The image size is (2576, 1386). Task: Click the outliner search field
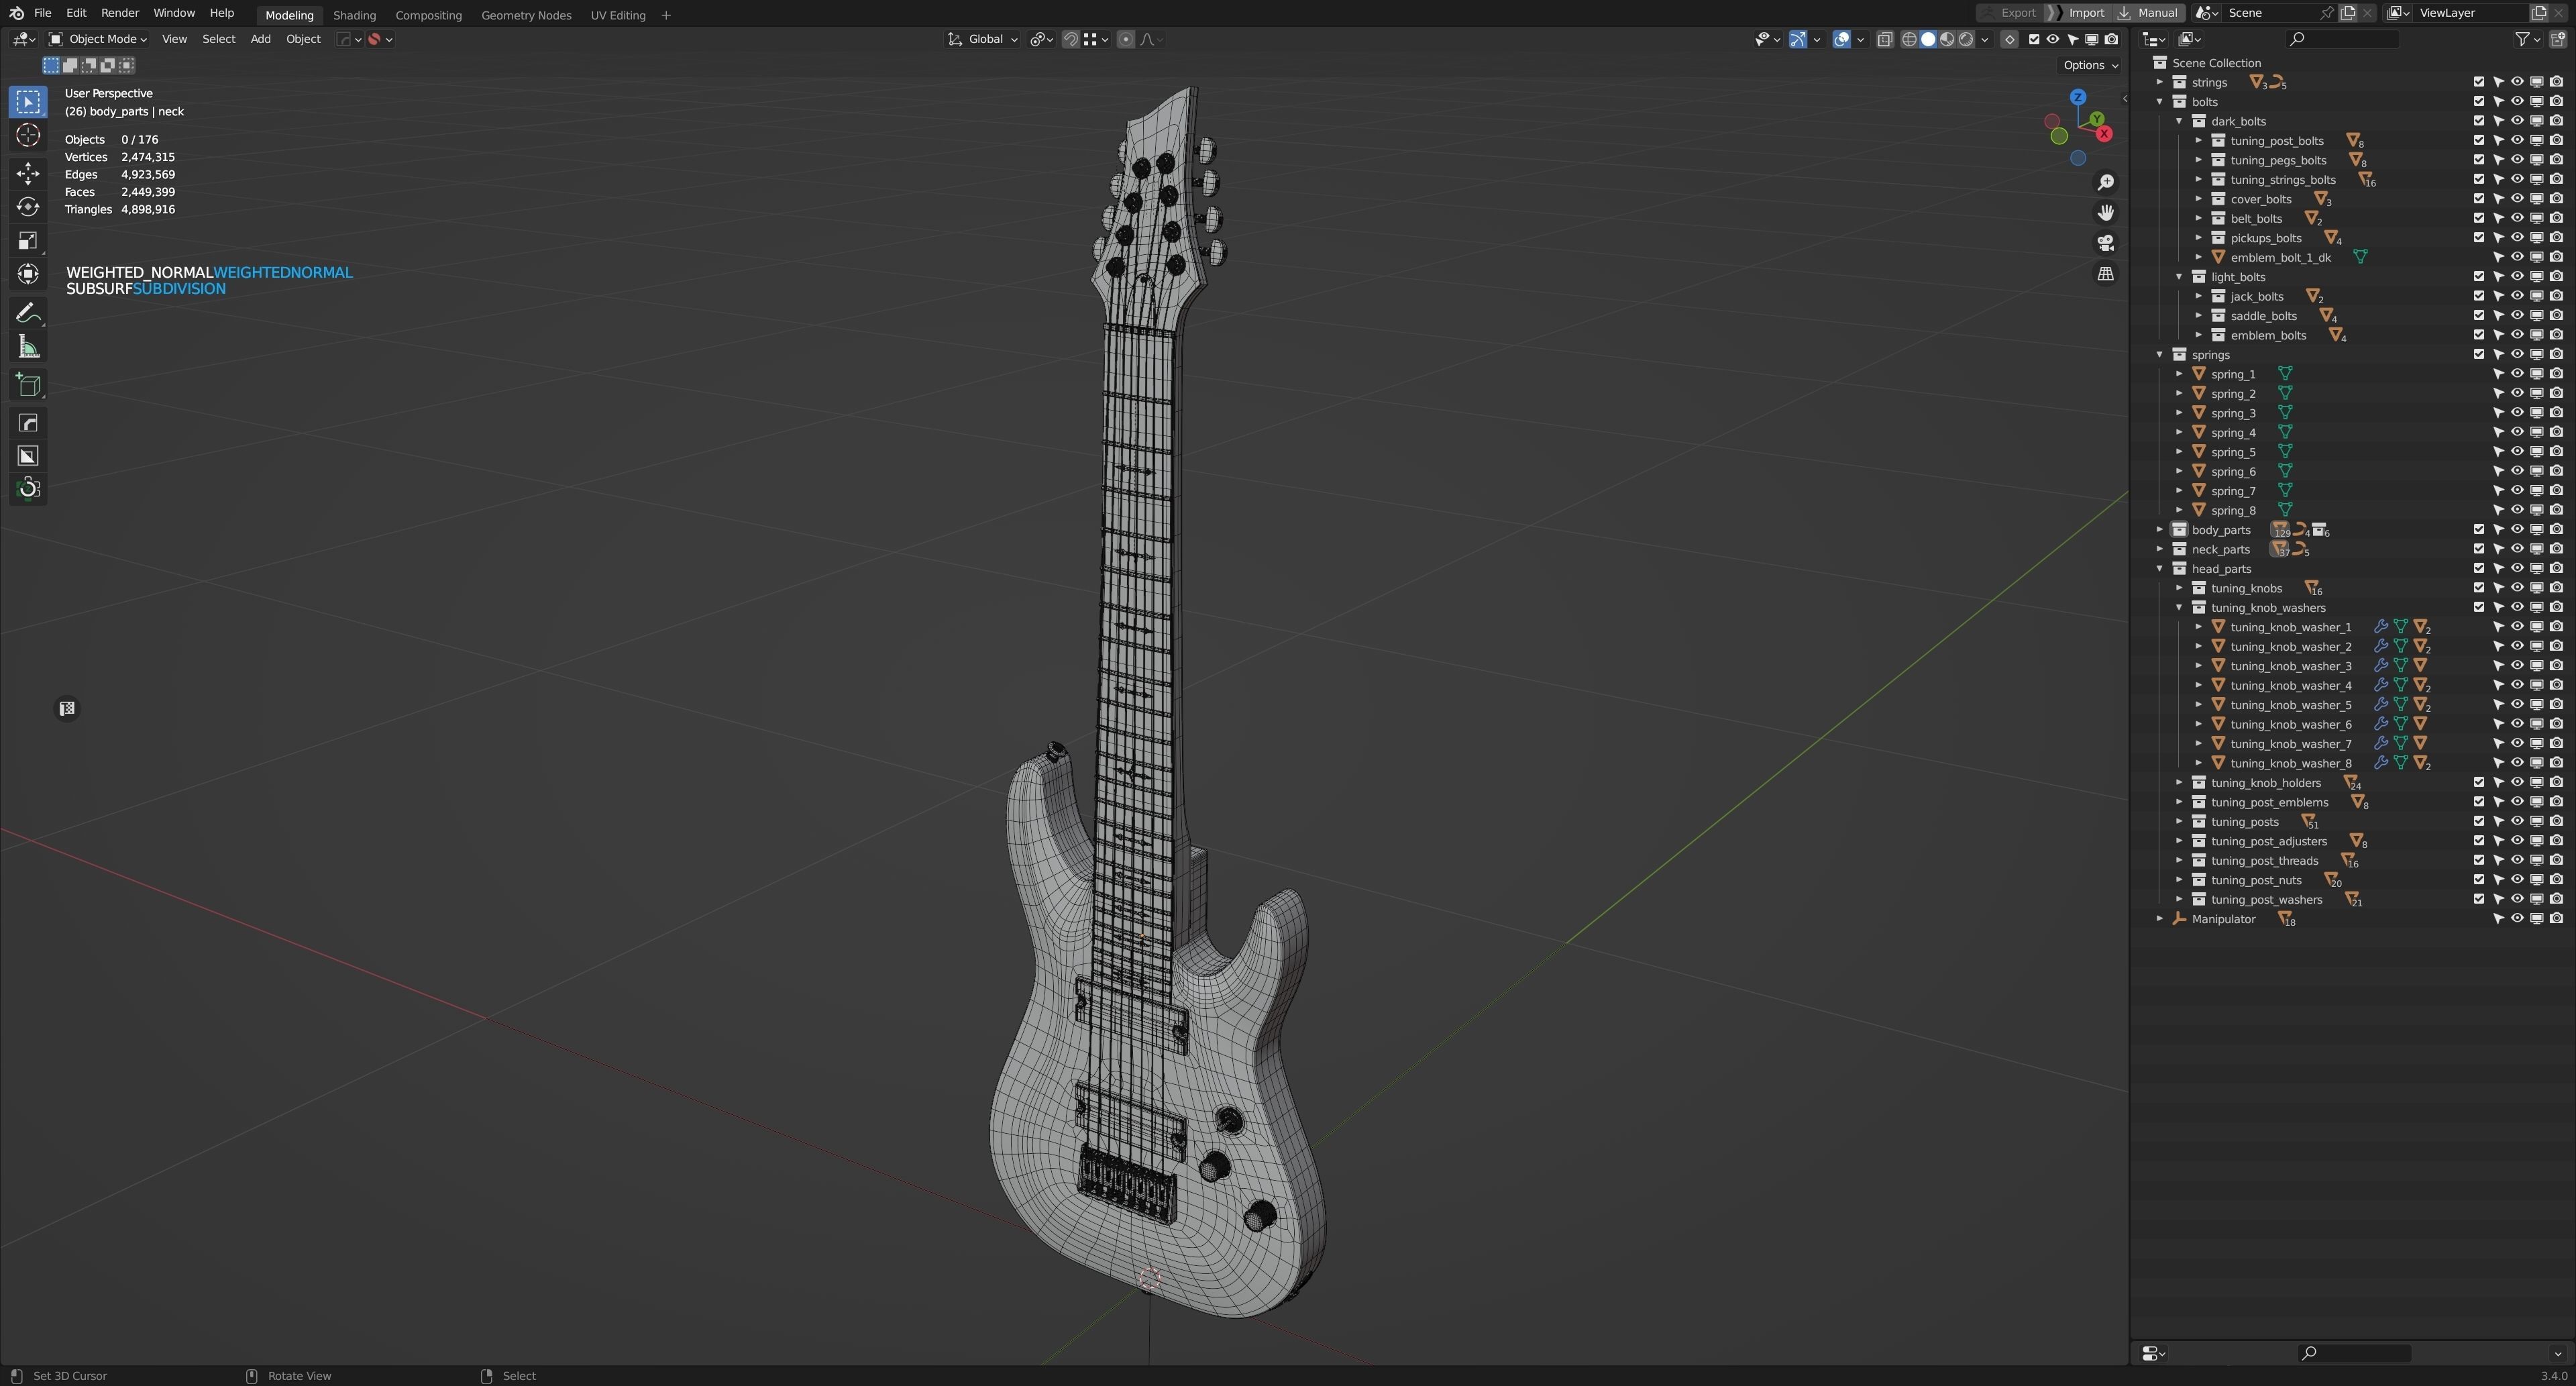(x=2342, y=39)
